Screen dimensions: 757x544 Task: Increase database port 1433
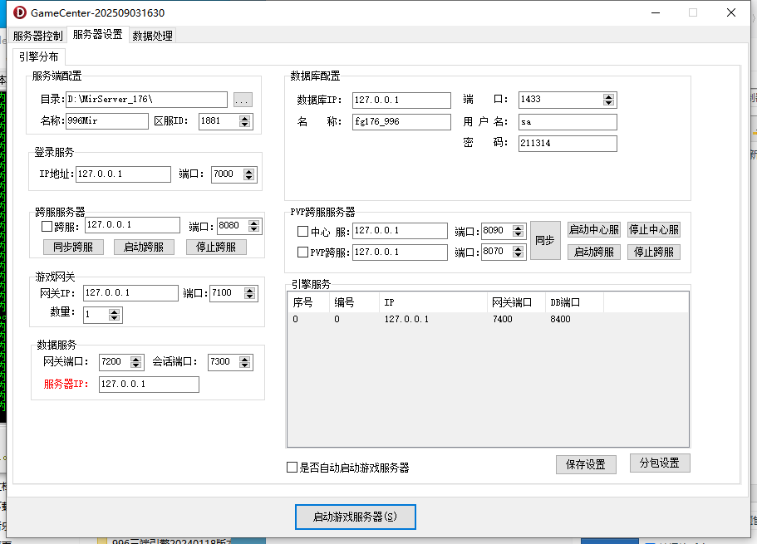pos(609,97)
